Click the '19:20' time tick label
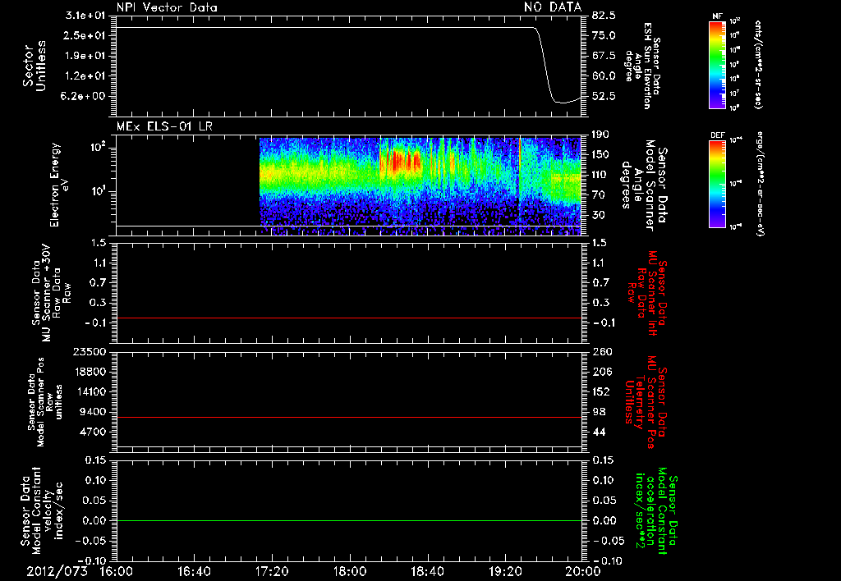This screenshot has height=581, width=841. (x=505, y=571)
